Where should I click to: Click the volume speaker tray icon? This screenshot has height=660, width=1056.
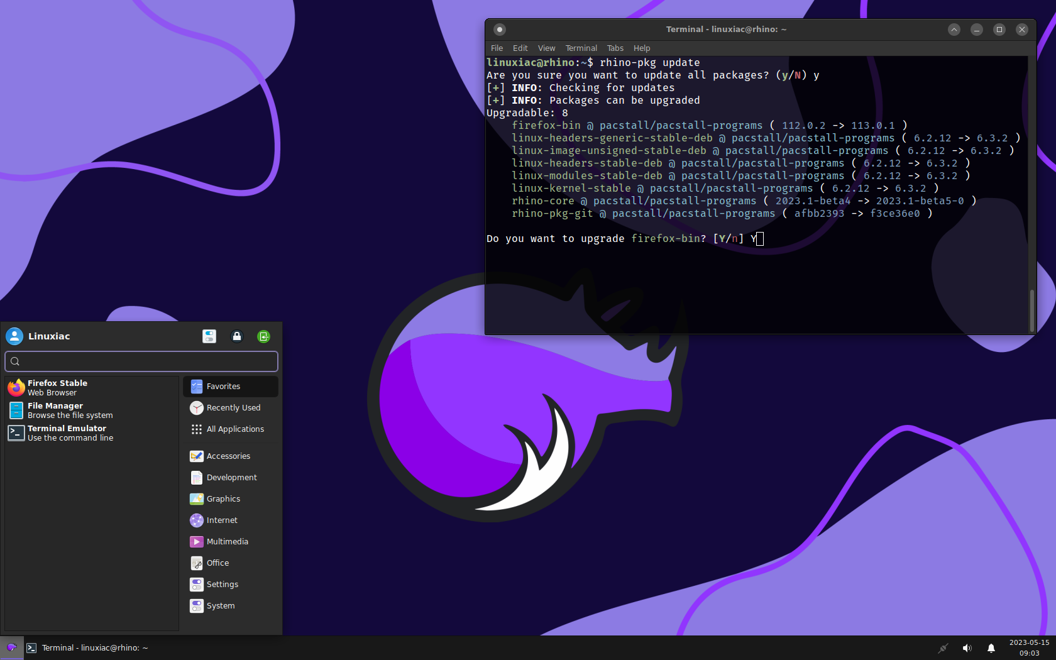[x=967, y=648]
